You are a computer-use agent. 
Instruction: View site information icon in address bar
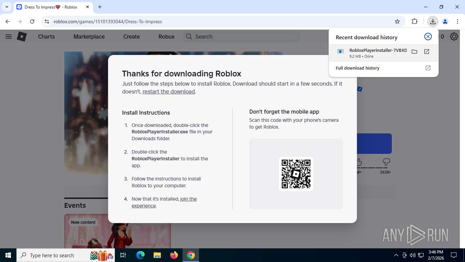[47, 21]
